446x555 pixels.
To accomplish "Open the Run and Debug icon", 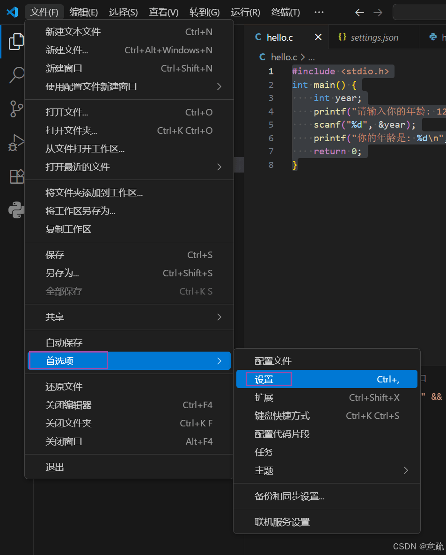I will [x=16, y=142].
